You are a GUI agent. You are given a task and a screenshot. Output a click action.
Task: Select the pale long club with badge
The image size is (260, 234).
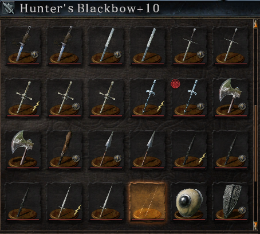tap(106, 45)
